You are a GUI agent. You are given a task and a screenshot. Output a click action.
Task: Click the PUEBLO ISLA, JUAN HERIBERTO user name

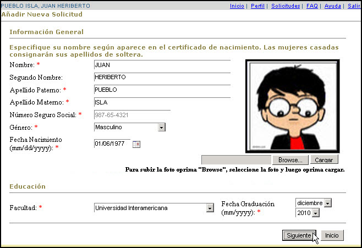tap(46, 5)
